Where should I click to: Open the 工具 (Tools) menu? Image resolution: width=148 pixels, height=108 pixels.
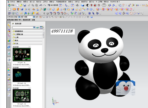[45, 2]
